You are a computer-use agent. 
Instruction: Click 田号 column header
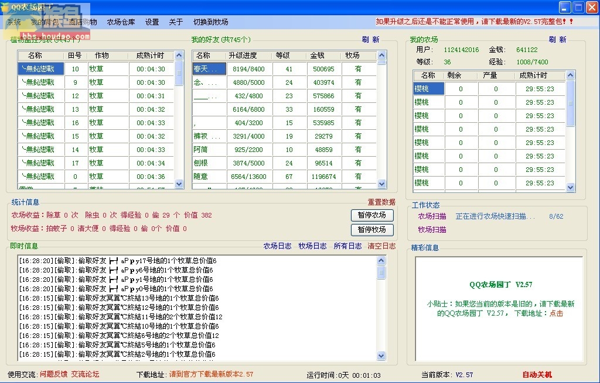click(75, 56)
